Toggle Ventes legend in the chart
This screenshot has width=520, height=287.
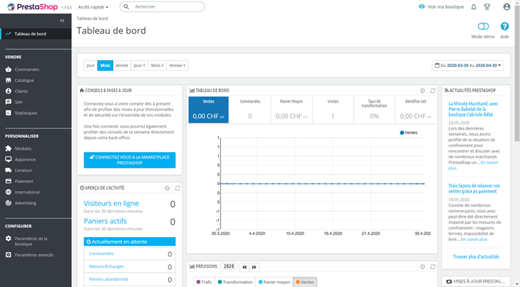pyautogui.click(x=409, y=132)
